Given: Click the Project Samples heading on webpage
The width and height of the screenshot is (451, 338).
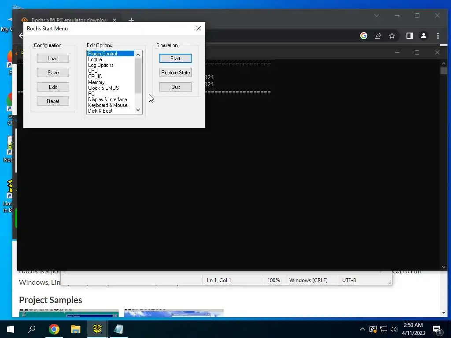Looking at the screenshot, I should point(51,300).
